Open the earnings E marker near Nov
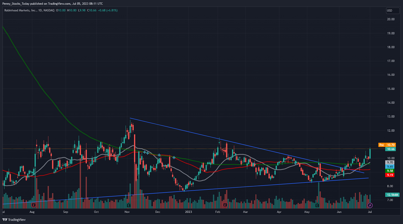 click(x=129, y=205)
